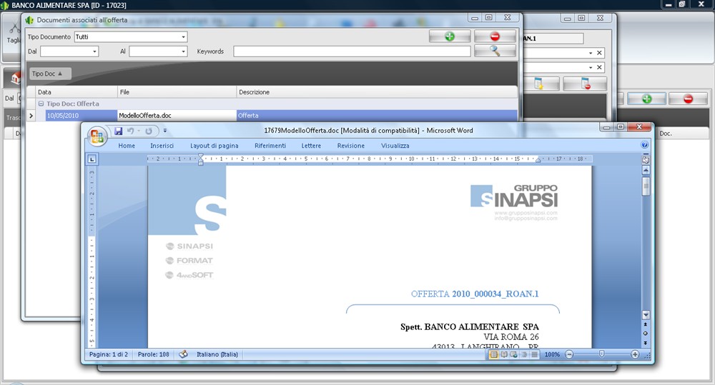
Task: Click the vertical scrollbar thumb in Word
Action: (646, 186)
